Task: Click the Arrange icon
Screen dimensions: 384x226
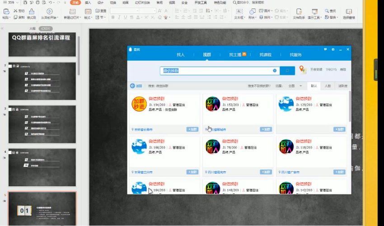Action: pyautogui.click(x=261, y=17)
